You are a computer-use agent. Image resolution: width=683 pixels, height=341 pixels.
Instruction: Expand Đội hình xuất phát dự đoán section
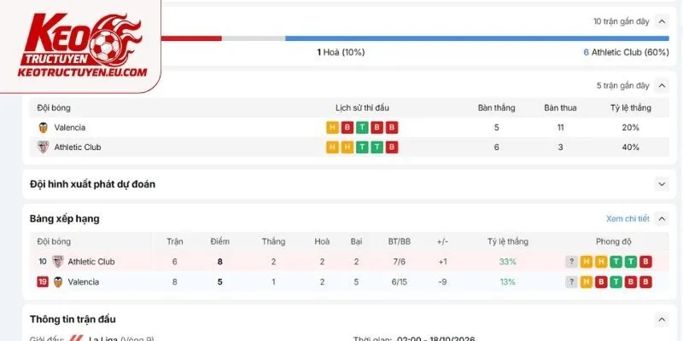click(x=662, y=184)
